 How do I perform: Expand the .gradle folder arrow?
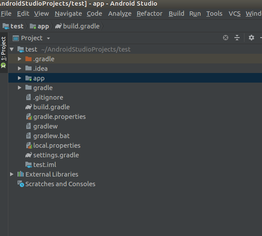click(x=20, y=59)
